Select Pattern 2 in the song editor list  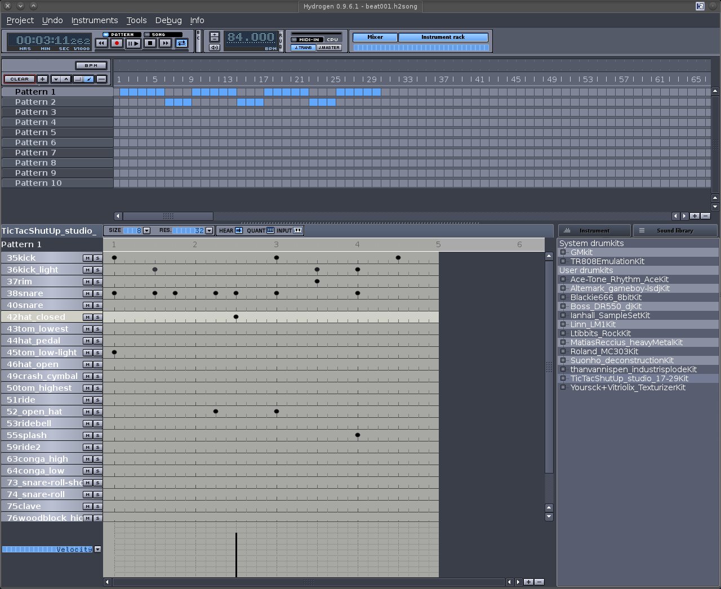point(35,102)
